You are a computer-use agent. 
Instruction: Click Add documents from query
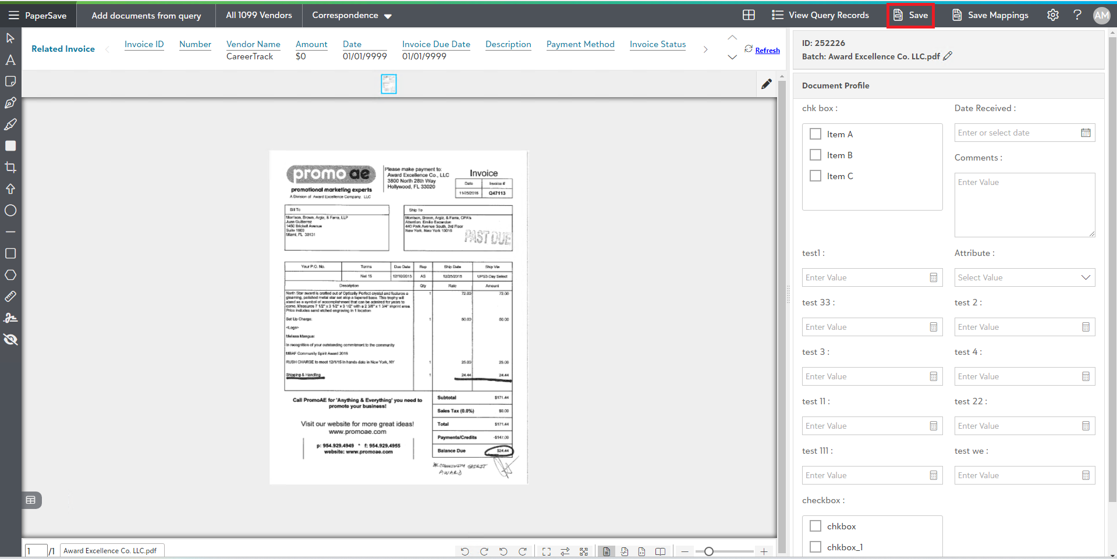coord(146,15)
